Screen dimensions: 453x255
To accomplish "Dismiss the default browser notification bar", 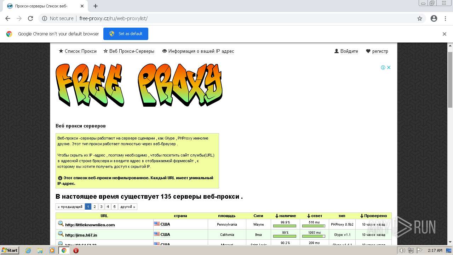I will pyautogui.click(x=445, y=34).
